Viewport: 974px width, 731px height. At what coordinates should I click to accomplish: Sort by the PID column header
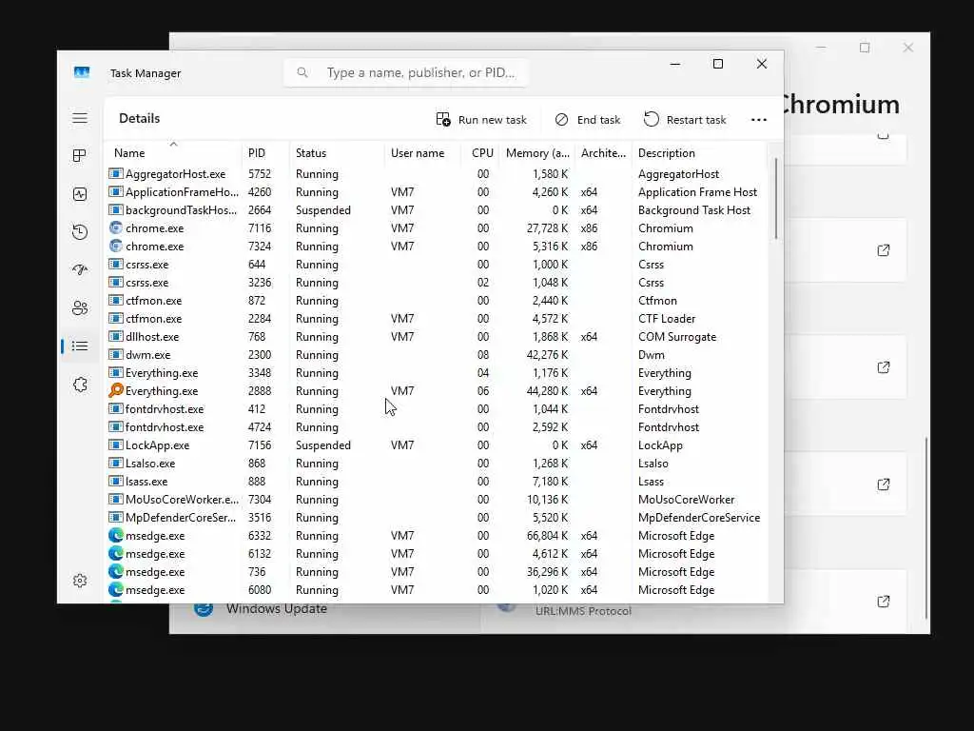pyautogui.click(x=257, y=153)
